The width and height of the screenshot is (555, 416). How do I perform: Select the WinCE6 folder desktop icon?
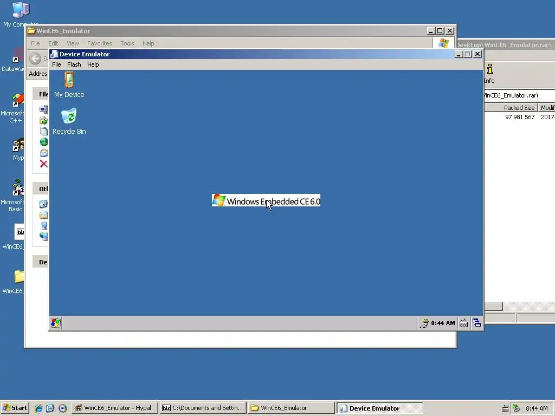coord(14,282)
